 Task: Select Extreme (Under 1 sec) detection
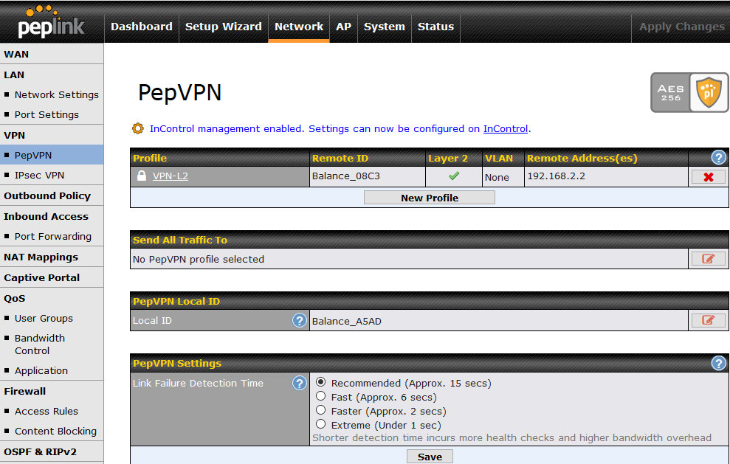[x=321, y=424]
